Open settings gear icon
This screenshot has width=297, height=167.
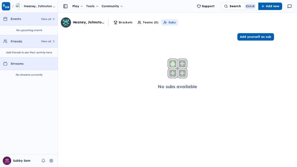tap(51, 161)
